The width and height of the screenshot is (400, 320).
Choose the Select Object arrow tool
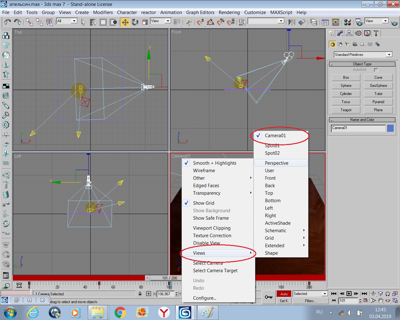(83, 22)
